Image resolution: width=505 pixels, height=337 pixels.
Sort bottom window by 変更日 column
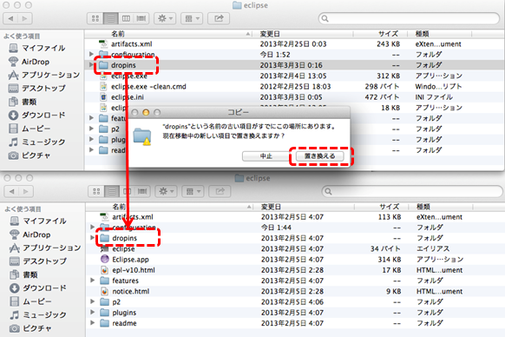point(304,207)
